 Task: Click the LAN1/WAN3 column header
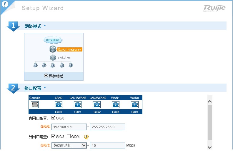click(78, 98)
